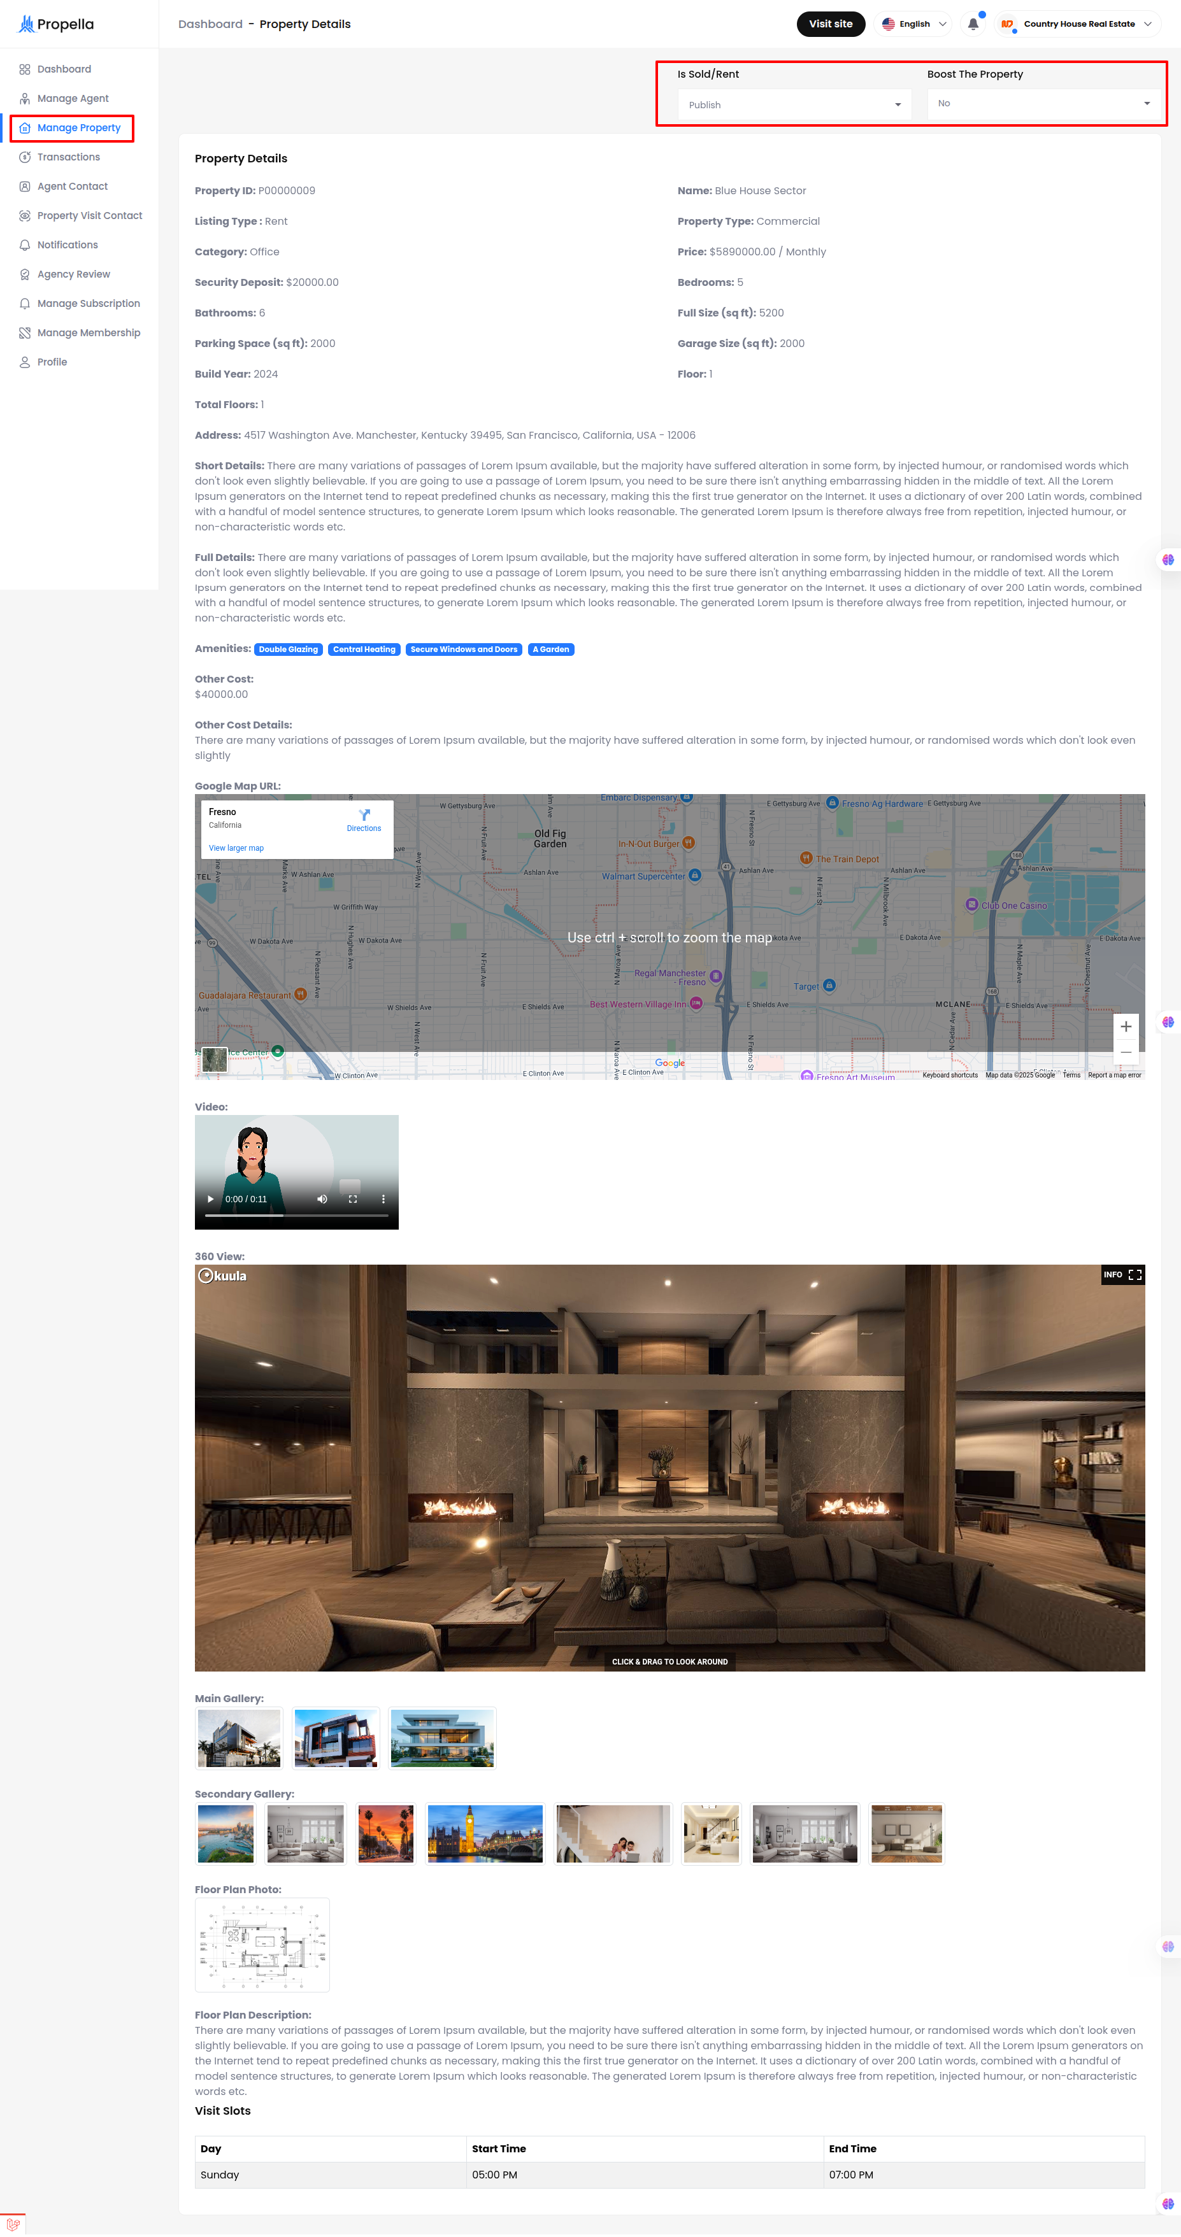Open palm sunset secondary gallery image
1181x2237 pixels.
386,1834
